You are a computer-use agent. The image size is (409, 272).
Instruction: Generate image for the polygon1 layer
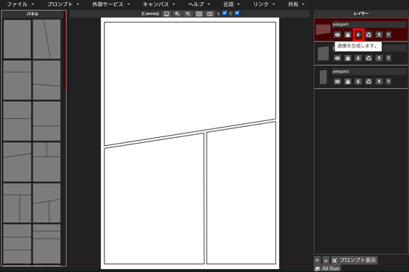(x=358, y=35)
